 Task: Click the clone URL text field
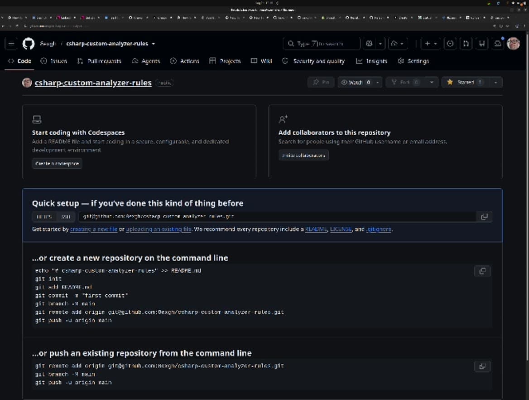(x=277, y=217)
